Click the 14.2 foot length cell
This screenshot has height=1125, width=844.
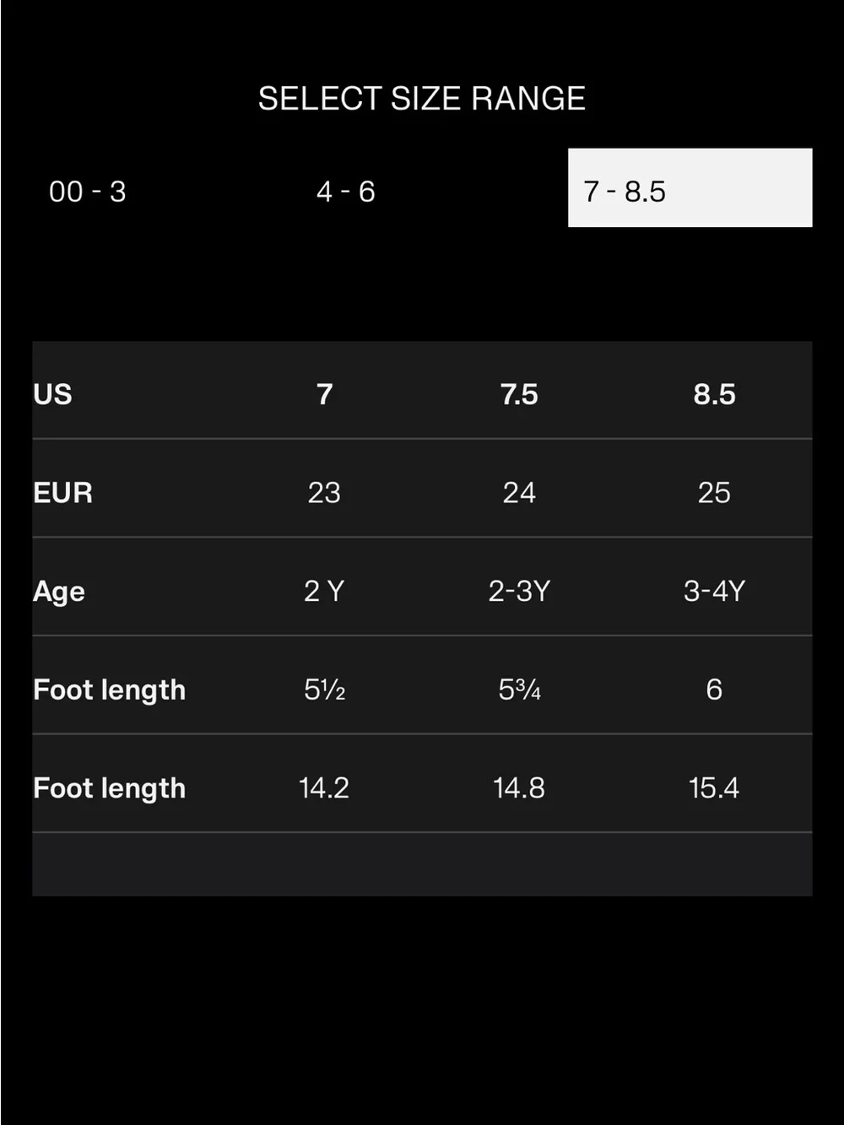point(324,788)
